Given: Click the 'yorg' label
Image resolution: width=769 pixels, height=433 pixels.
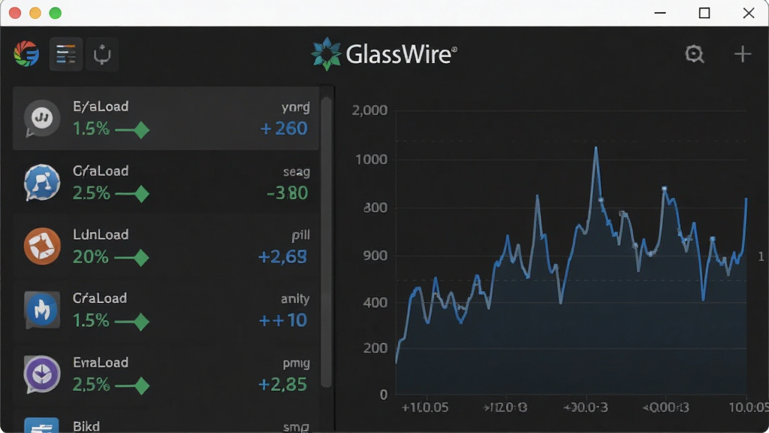Looking at the screenshot, I should click(x=295, y=107).
